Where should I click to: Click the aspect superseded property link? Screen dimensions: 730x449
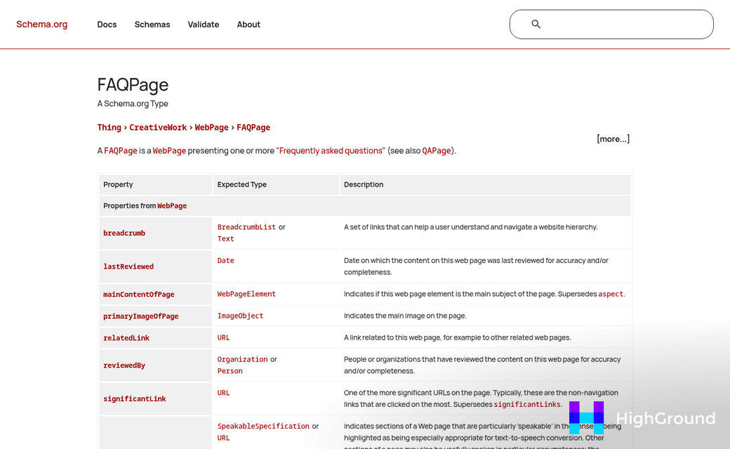pyautogui.click(x=610, y=294)
